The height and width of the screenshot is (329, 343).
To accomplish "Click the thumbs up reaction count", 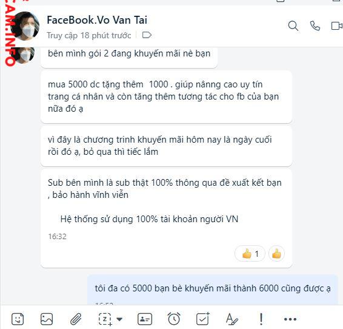I will click(250, 254).
